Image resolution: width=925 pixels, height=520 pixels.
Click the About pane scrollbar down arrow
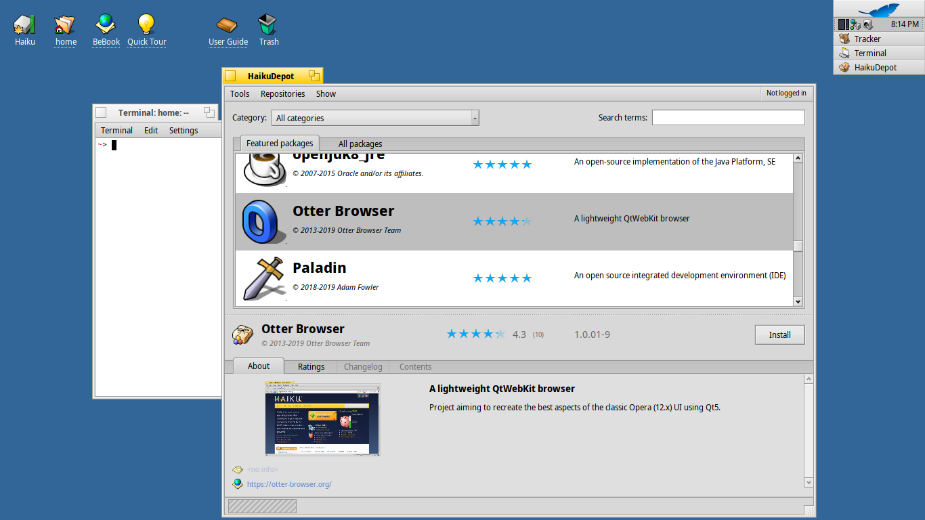click(809, 482)
